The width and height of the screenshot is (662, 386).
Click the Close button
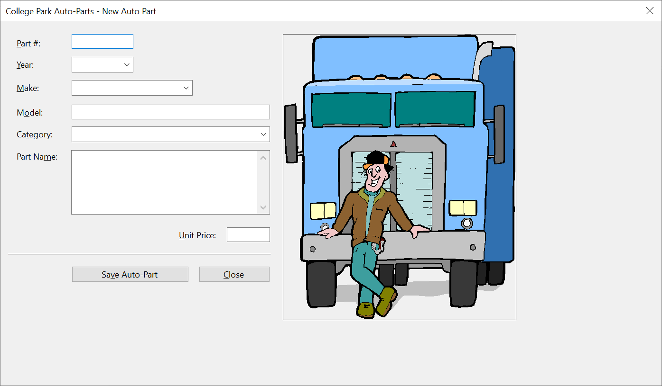[234, 274]
